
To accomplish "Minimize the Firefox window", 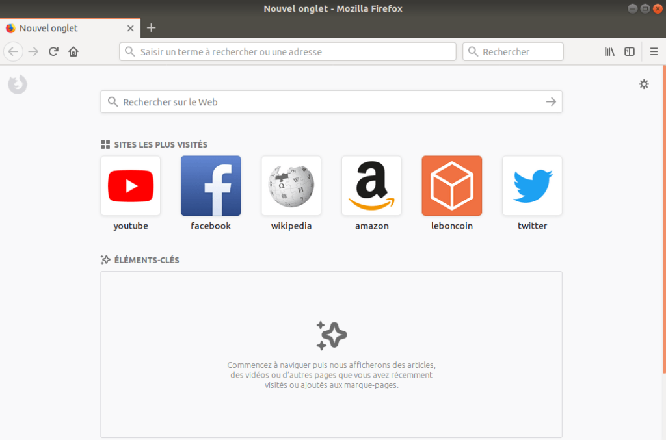I will pyautogui.click(x=632, y=8).
